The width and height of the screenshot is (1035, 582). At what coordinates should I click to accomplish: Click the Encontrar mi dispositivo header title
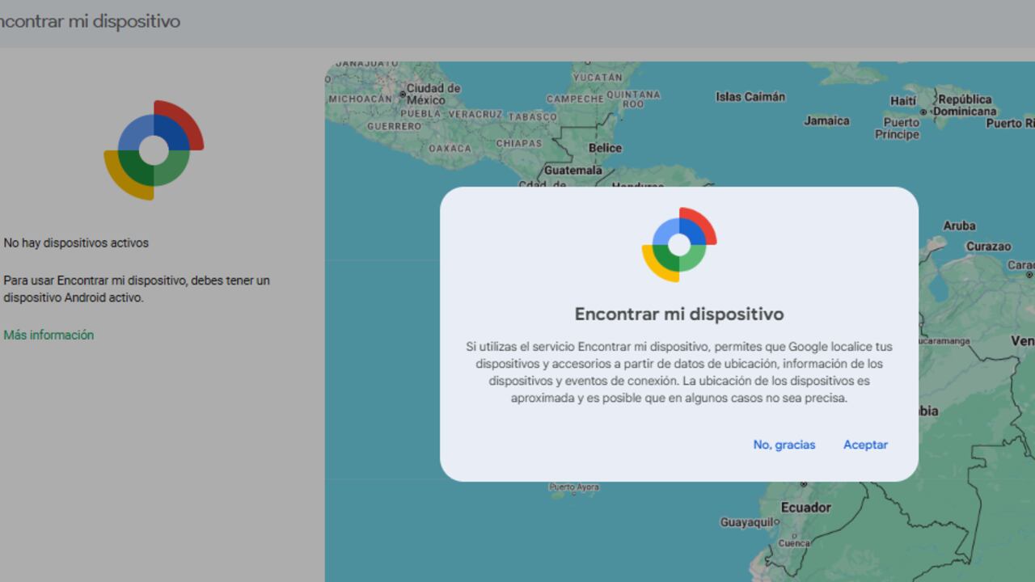pyautogui.click(x=90, y=22)
